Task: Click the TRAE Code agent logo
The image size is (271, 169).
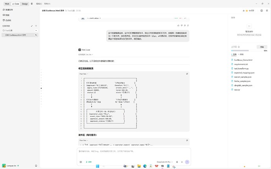Action: click(x=80, y=50)
